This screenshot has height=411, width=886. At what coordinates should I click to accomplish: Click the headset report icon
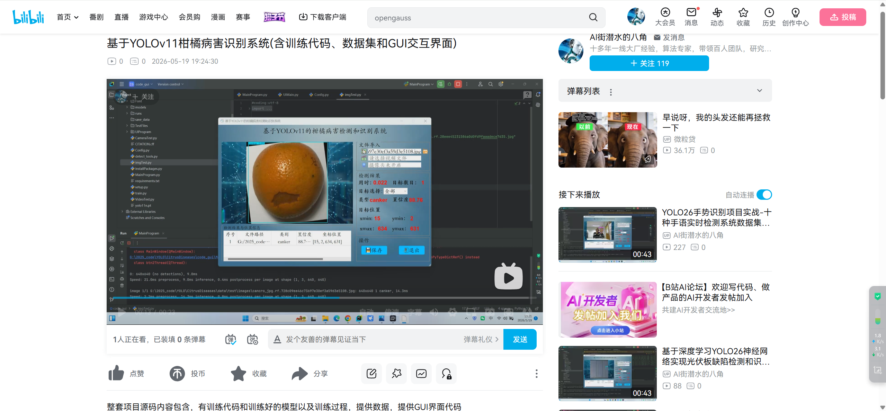446,373
